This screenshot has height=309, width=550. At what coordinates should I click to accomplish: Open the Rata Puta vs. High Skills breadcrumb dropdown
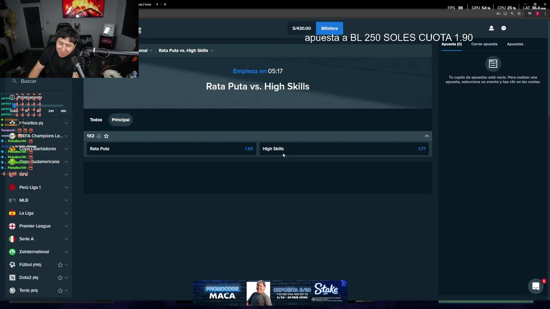186,51
